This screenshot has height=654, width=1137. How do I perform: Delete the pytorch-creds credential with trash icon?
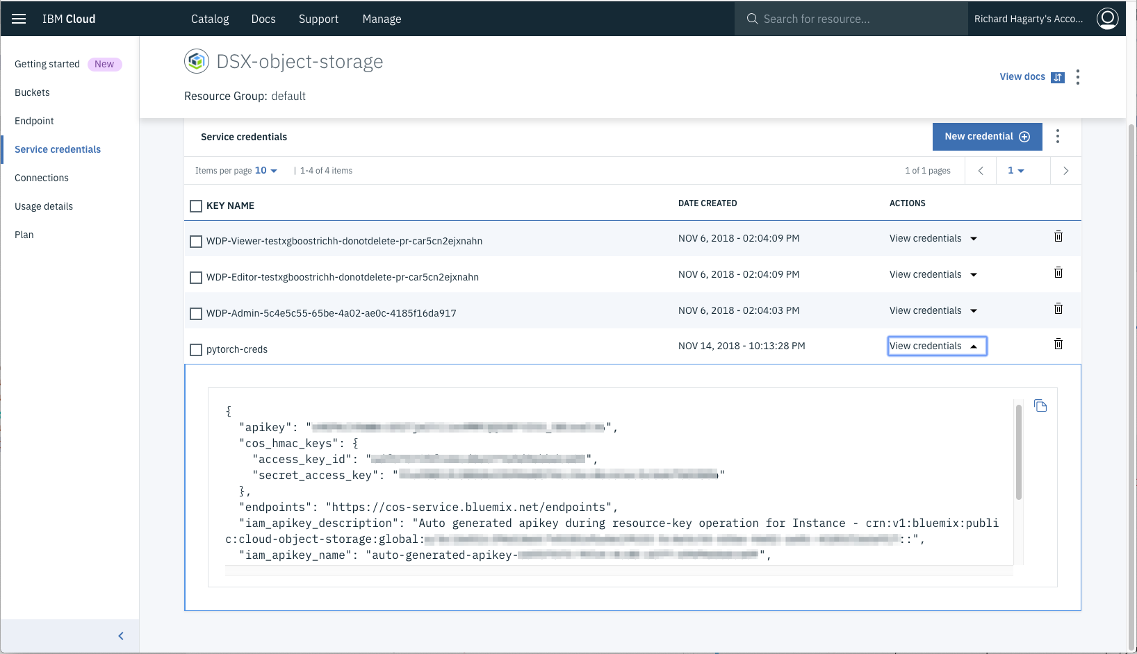[1058, 344]
